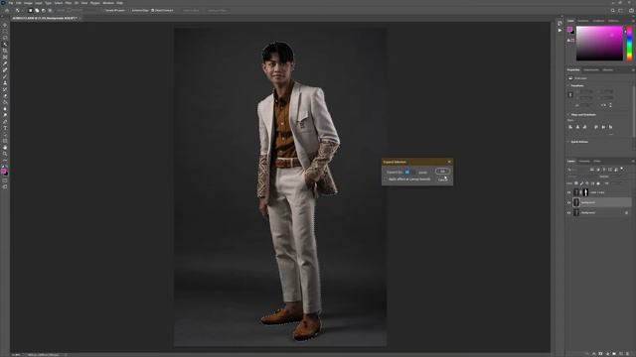Select the Eraser tool
Viewport: 636px width, 357px height.
(x=5, y=96)
